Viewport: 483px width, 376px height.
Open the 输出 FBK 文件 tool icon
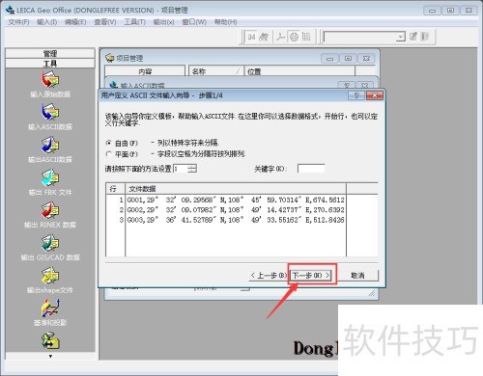[50, 177]
